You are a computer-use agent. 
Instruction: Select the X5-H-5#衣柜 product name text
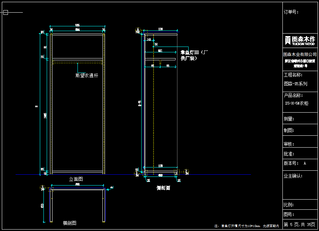(x=297, y=103)
